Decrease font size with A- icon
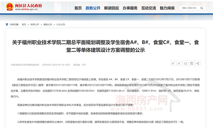The height and width of the screenshot is (128, 213). click(179, 64)
